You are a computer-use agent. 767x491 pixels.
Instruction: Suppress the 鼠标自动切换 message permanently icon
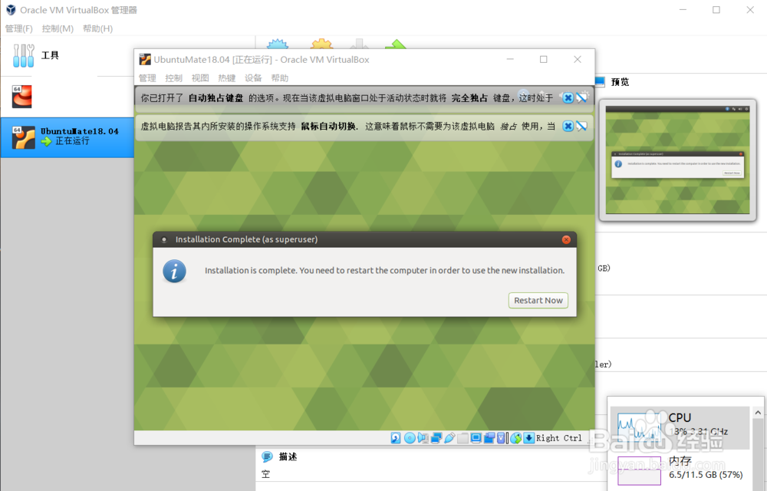[x=581, y=126]
